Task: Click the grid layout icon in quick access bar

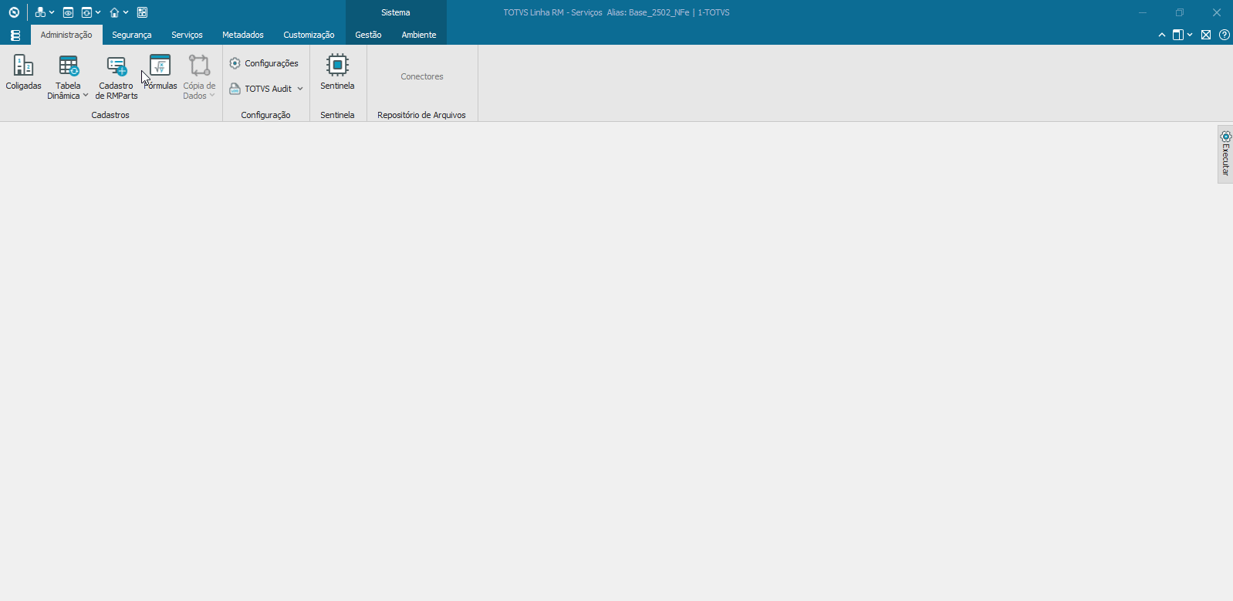Action: click(x=142, y=12)
